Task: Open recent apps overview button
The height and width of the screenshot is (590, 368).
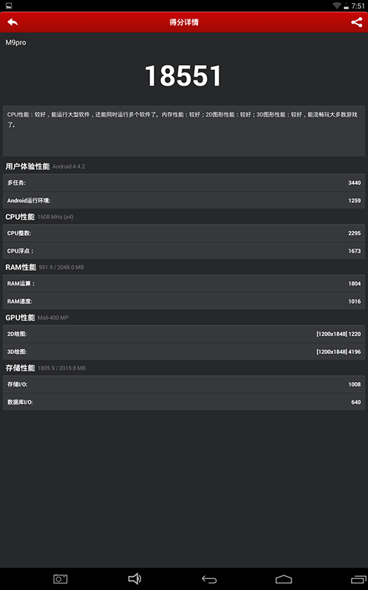Action: pyautogui.click(x=358, y=579)
